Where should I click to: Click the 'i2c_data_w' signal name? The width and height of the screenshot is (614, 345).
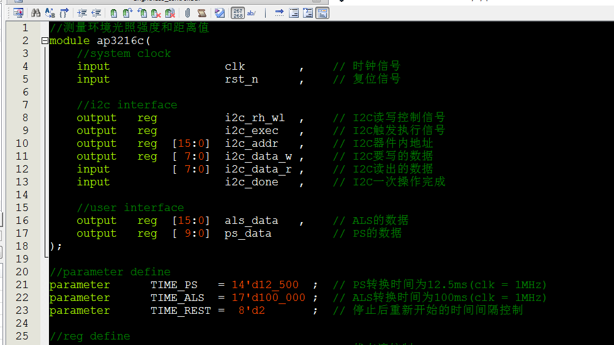coord(258,157)
